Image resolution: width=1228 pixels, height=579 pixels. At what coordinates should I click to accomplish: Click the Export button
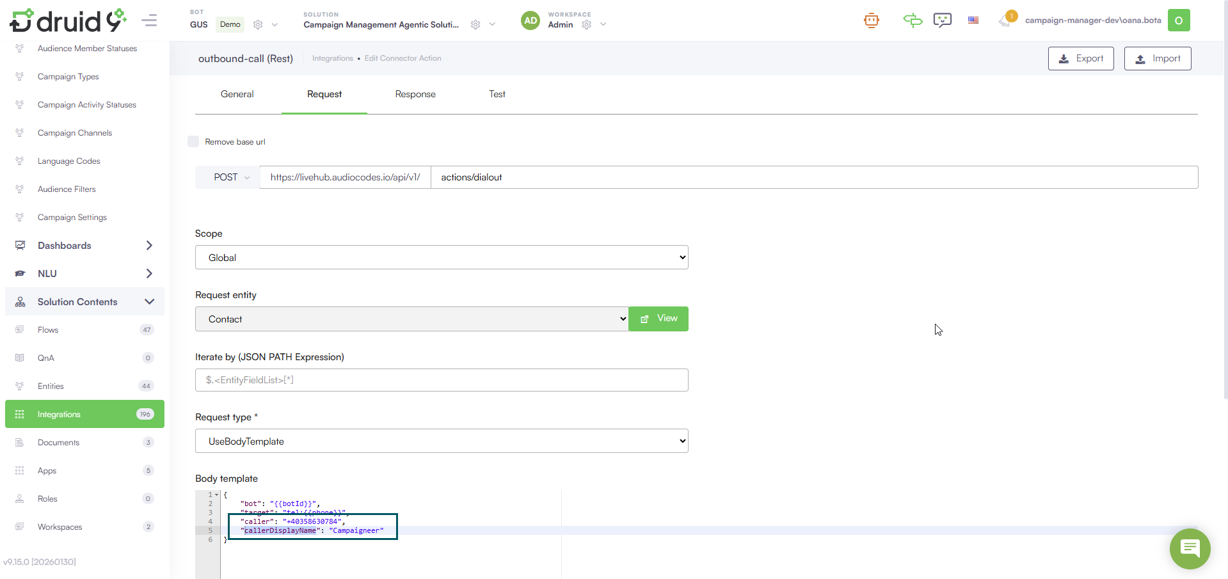tap(1080, 59)
